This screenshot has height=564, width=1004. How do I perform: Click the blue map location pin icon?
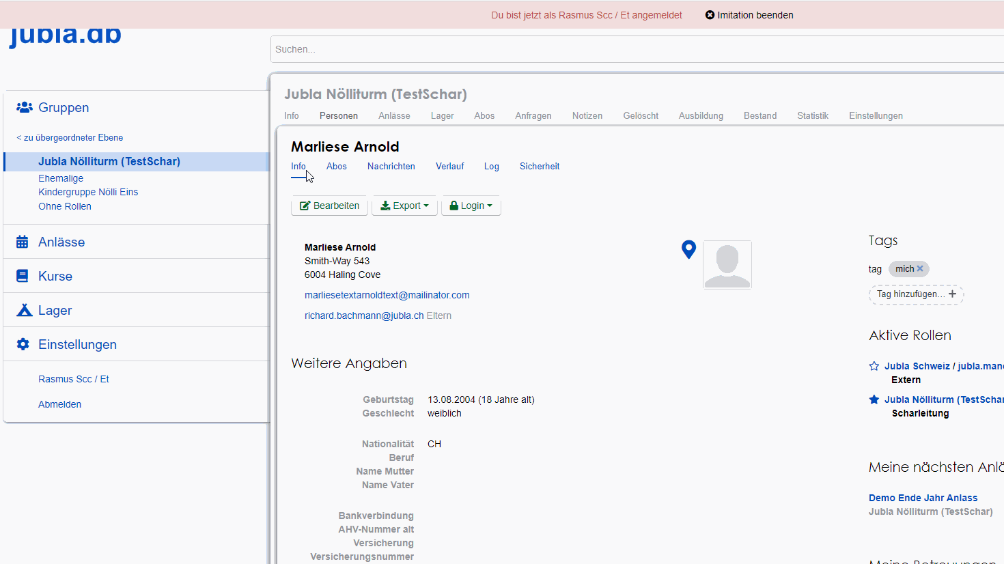click(688, 249)
